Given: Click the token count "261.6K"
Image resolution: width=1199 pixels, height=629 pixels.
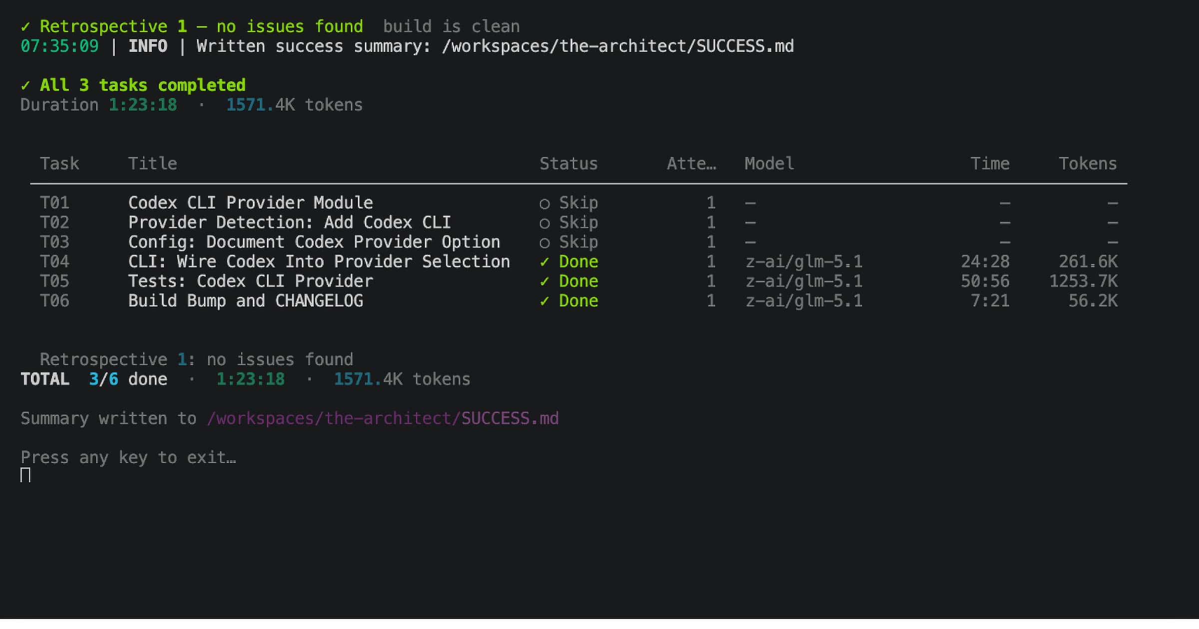Looking at the screenshot, I should pyautogui.click(x=1088, y=262).
